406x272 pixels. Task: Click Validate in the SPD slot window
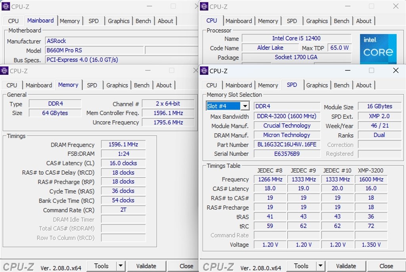click(x=346, y=266)
